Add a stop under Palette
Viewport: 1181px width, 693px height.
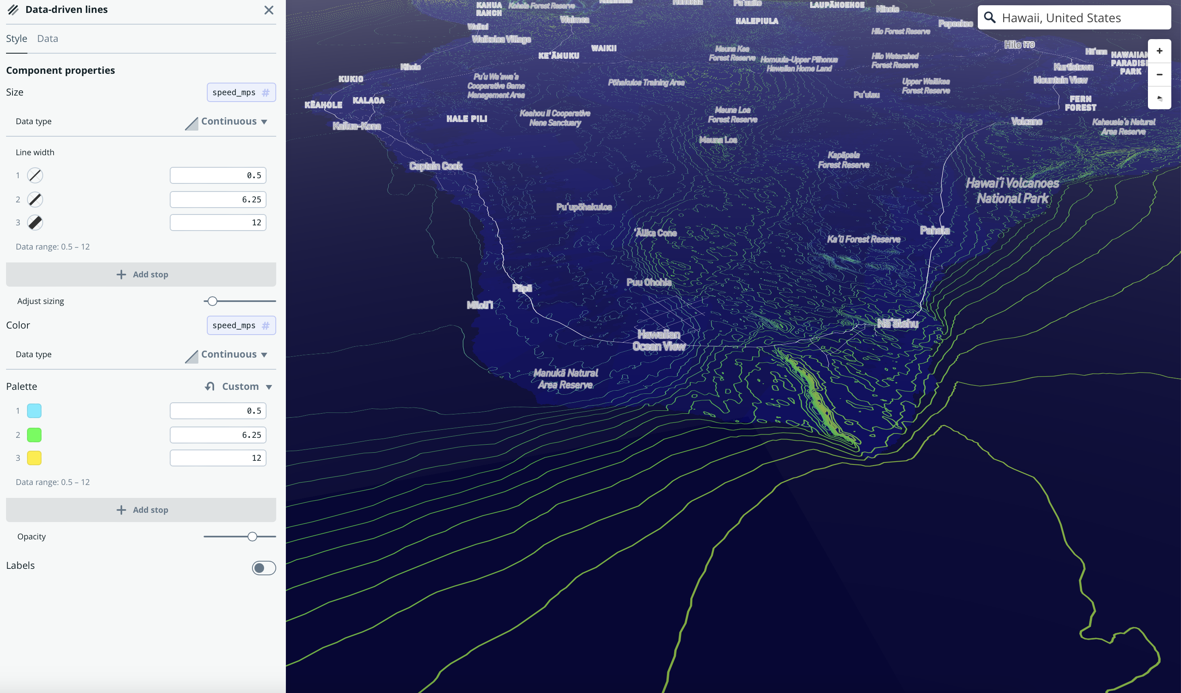[141, 510]
